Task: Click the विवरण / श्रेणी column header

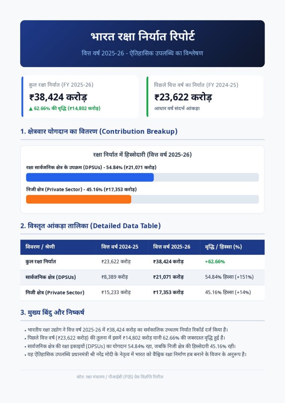Action: point(40,247)
